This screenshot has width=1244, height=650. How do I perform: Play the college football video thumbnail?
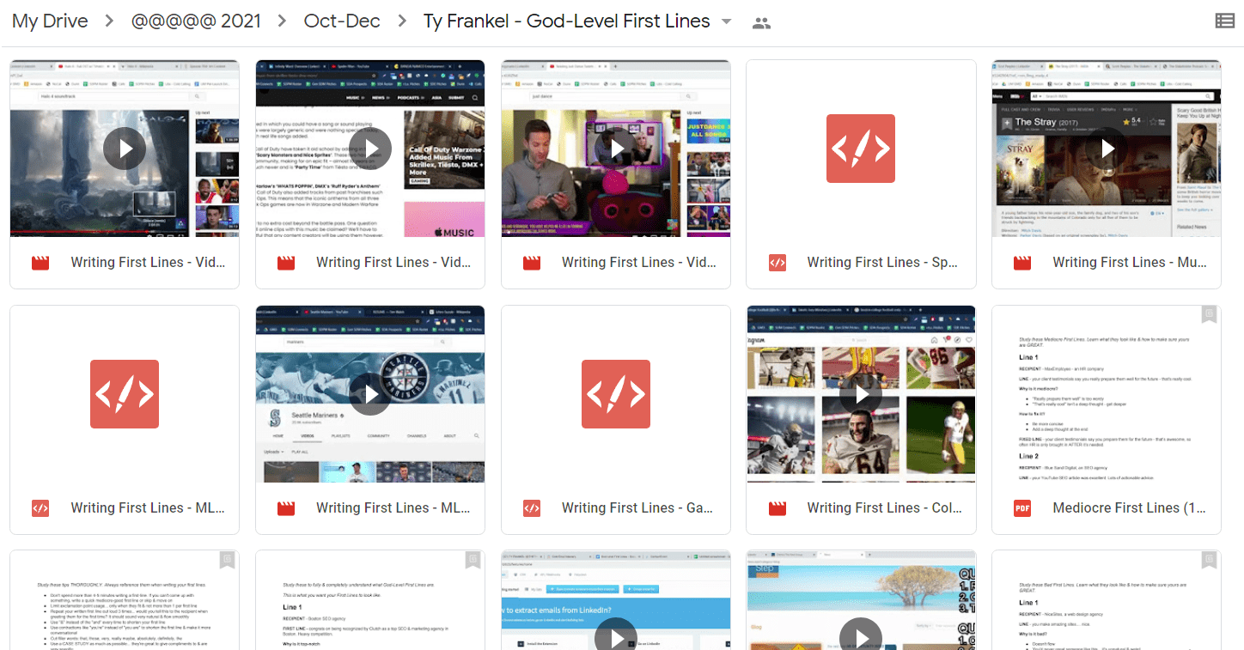861,394
